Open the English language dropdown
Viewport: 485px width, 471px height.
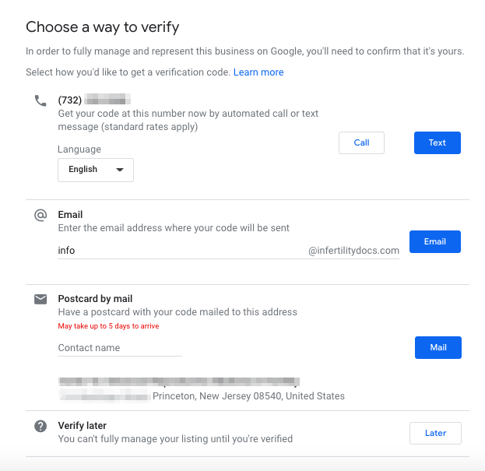coord(95,170)
